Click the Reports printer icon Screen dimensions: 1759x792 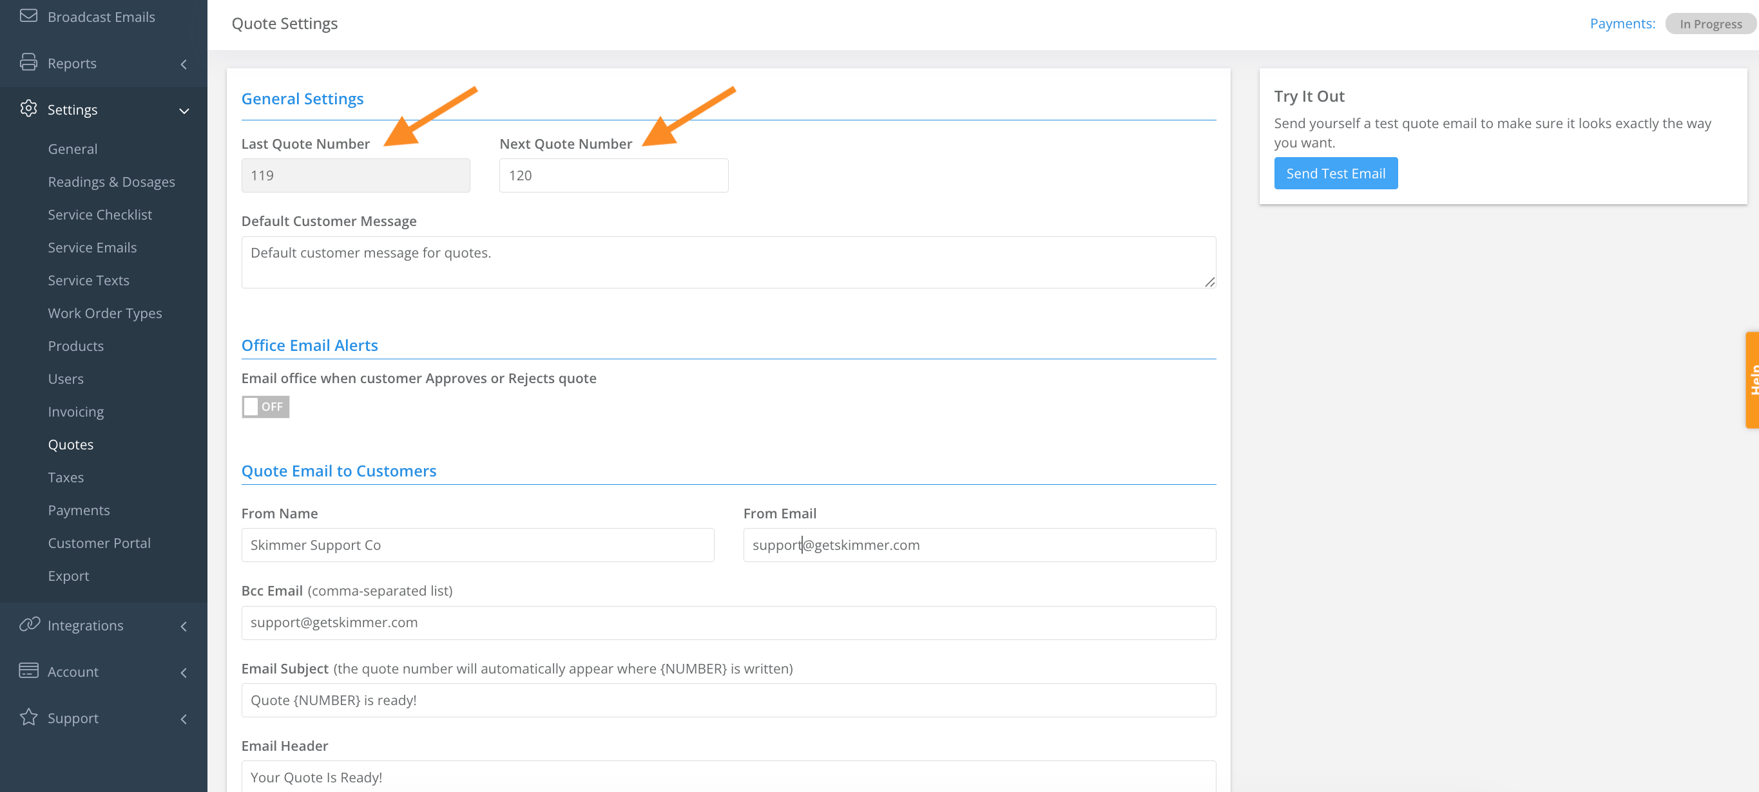point(29,62)
